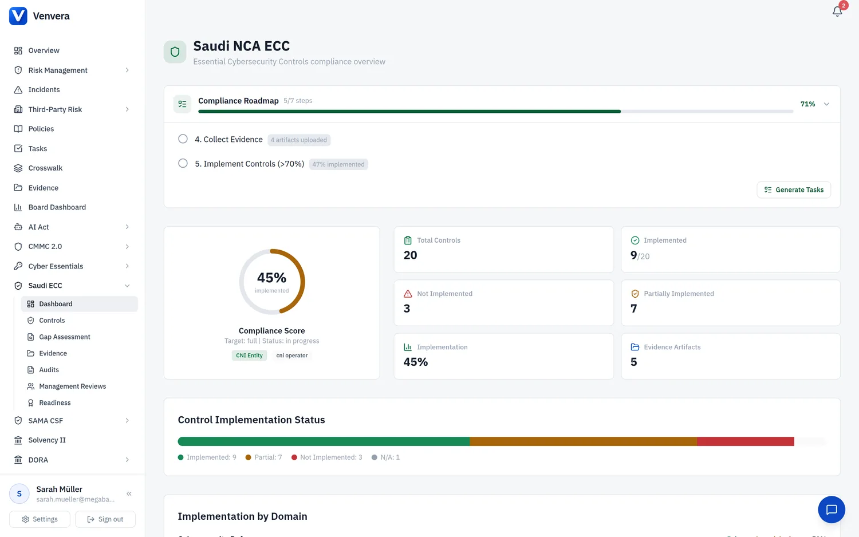Image resolution: width=859 pixels, height=537 pixels.
Task: Click the AI Act robot icon
Action: tap(18, 227)
